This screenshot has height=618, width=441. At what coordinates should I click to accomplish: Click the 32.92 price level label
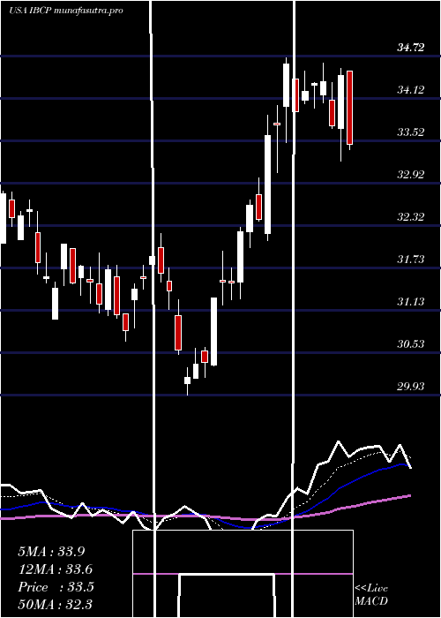click(411, 175)
